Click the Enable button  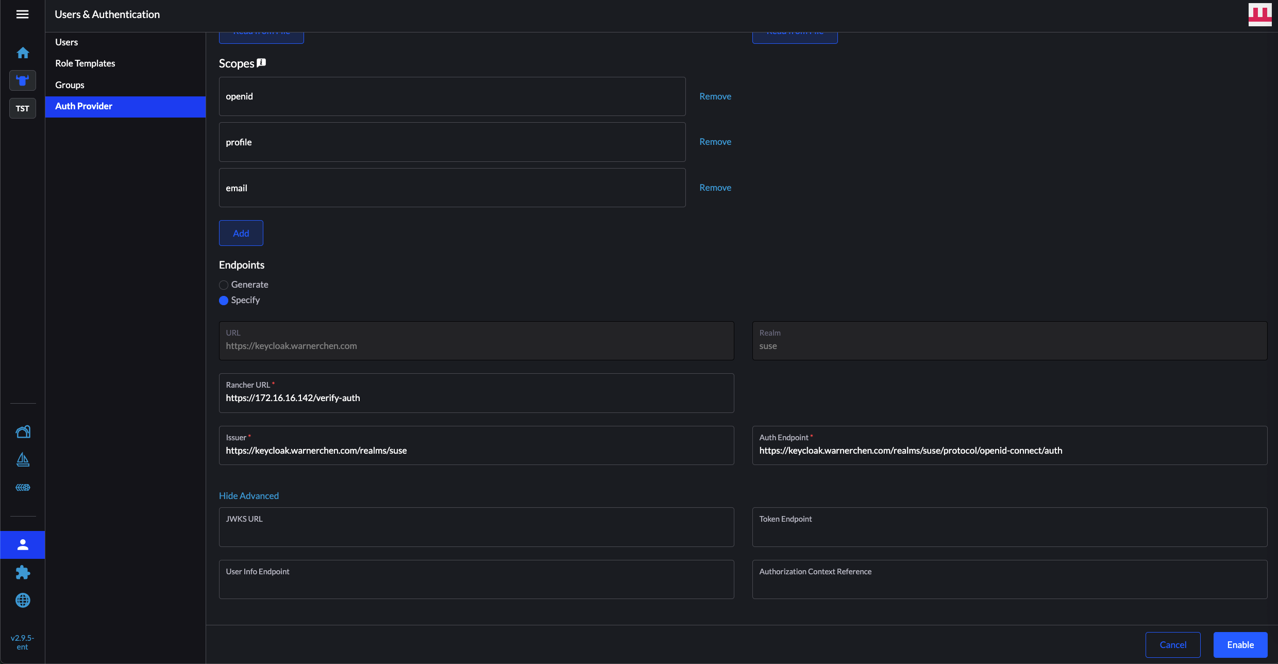(1240, 645)
